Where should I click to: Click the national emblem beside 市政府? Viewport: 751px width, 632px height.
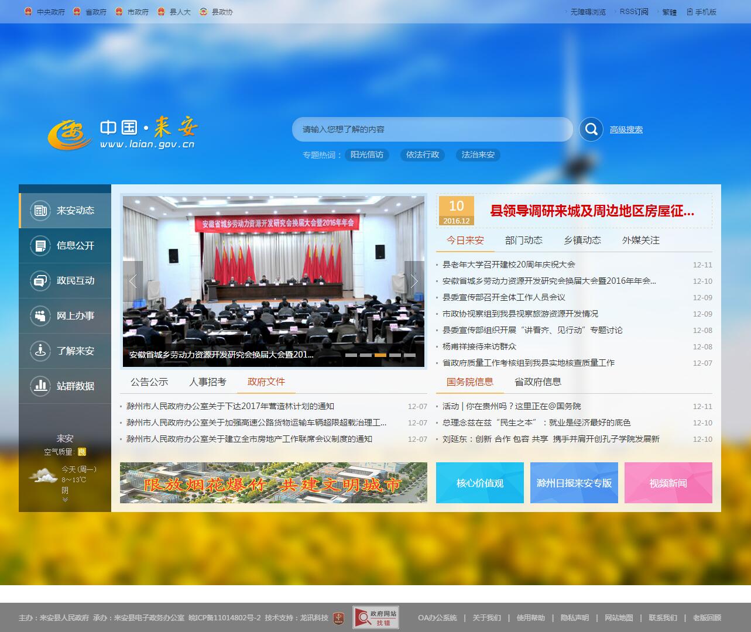[x=119, y=12]
